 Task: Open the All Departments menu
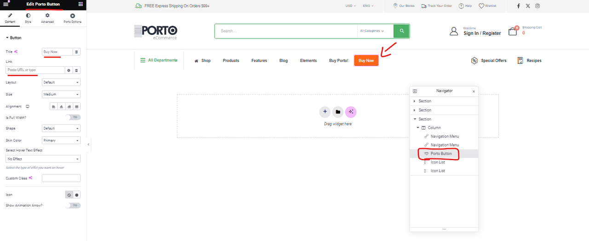tap(159, 60)
